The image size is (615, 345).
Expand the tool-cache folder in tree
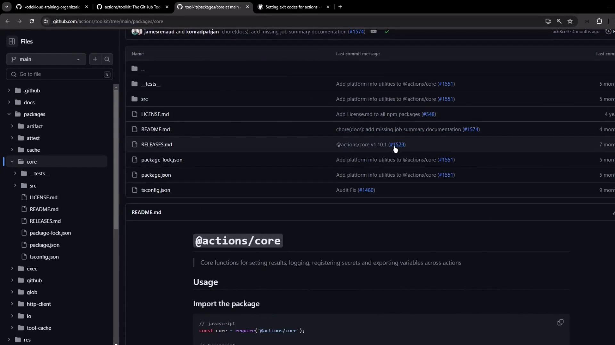tap(12, 328)
